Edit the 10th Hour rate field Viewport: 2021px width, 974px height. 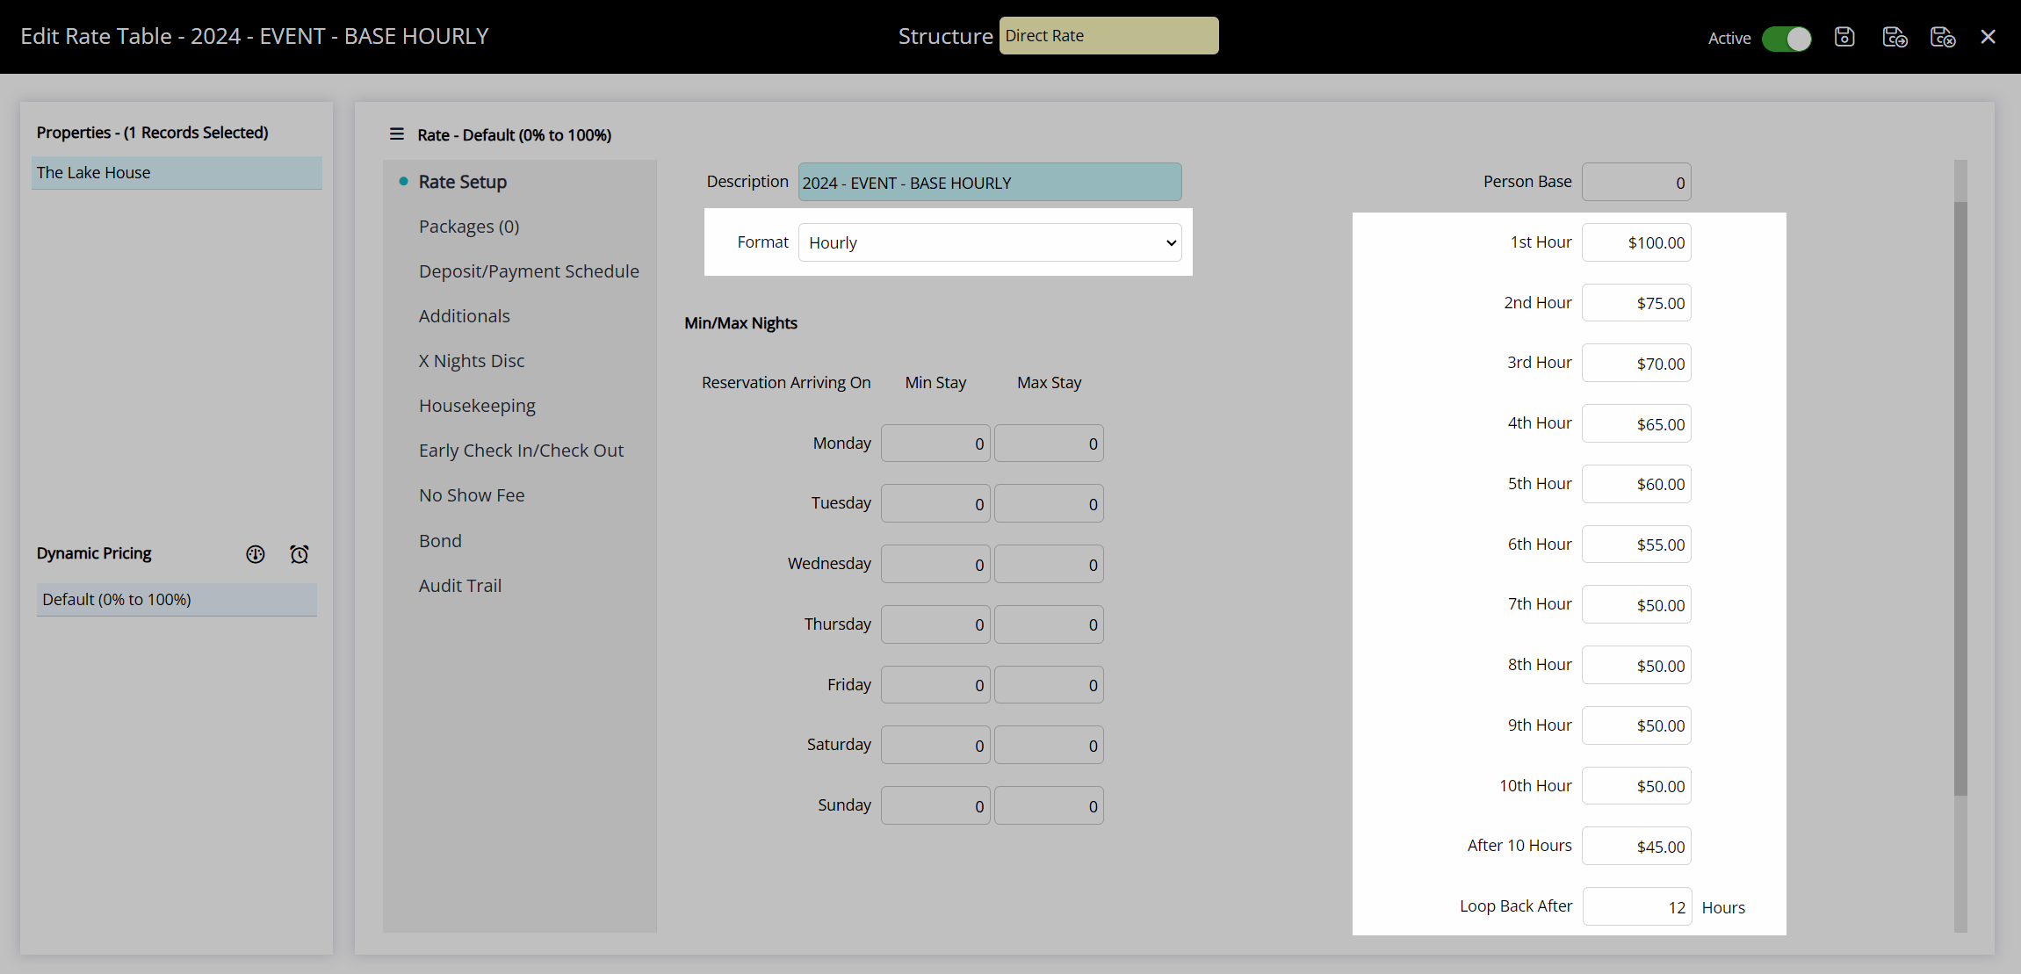pos(1636,786)
